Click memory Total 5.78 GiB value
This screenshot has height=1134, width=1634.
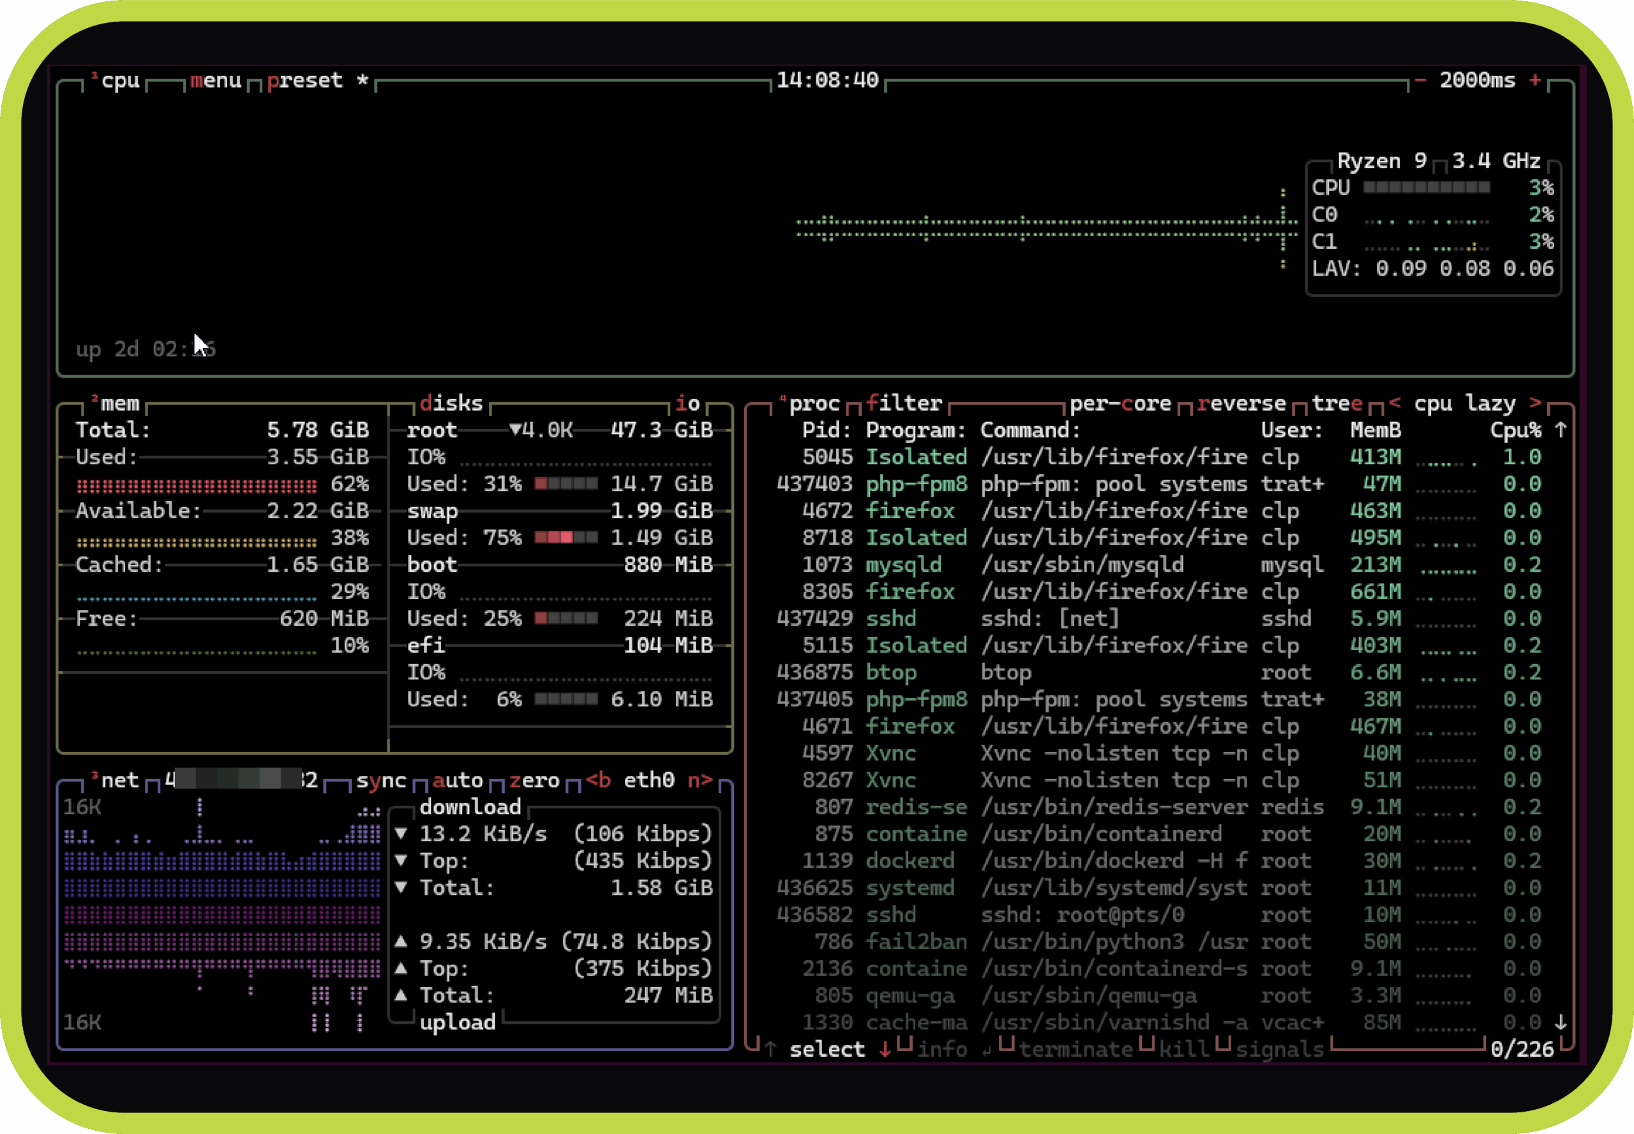pos(317,430)
